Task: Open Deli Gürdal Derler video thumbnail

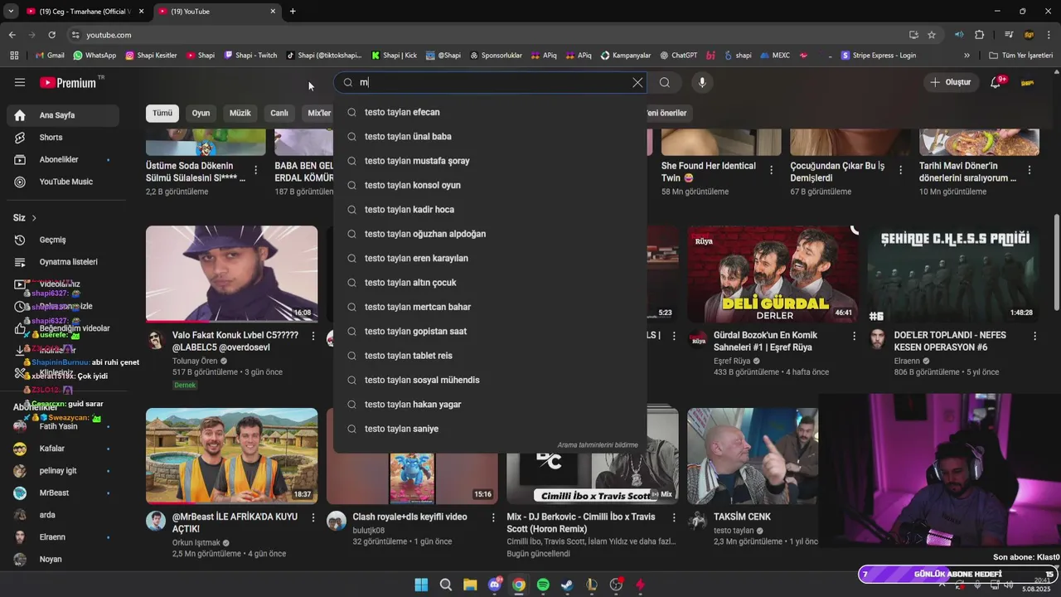Action: pyautogui.click(x=773, y=274)
